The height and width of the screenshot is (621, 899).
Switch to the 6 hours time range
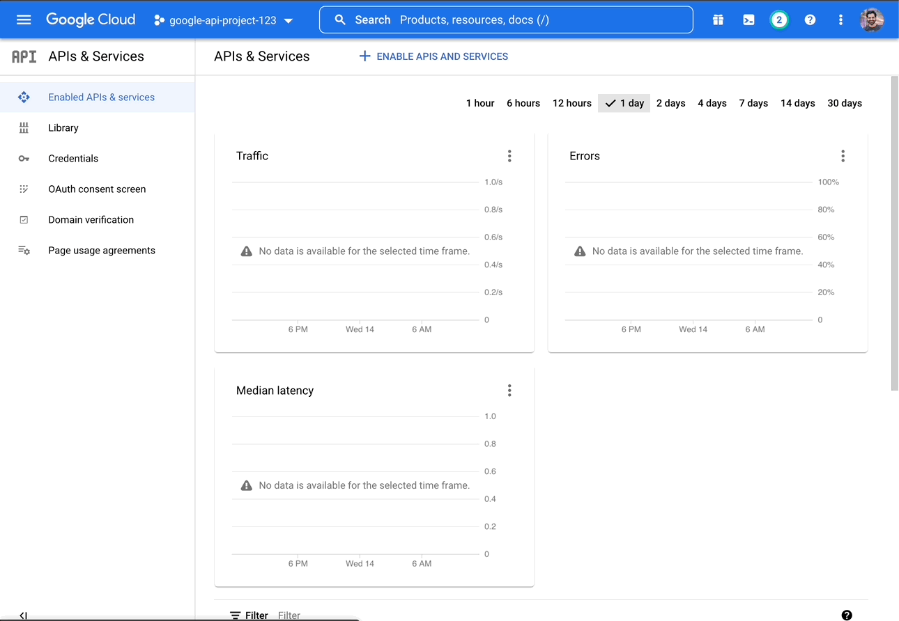[x=523, y=102]
